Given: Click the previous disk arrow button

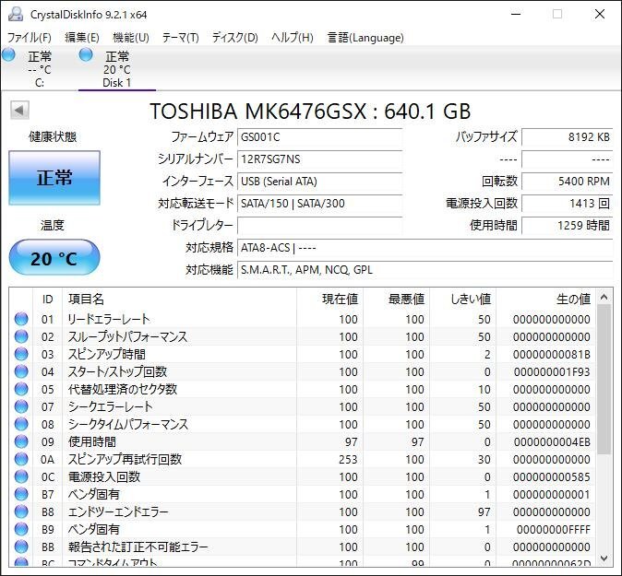Looking at the screenshot, I should click(x=19, y=111).
